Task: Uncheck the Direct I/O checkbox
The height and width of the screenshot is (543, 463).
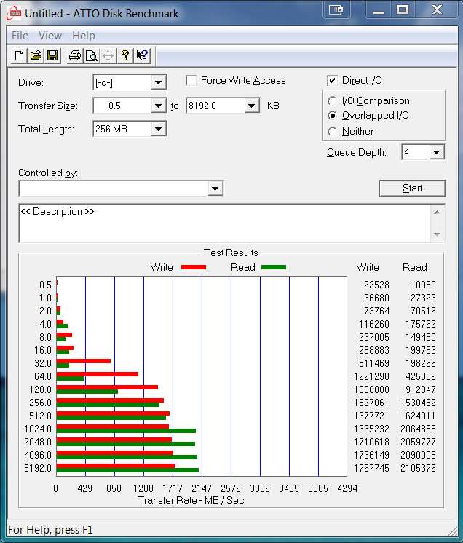Action: click(x=332, y=81)
